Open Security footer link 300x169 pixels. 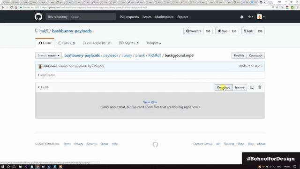pos(92,144)
